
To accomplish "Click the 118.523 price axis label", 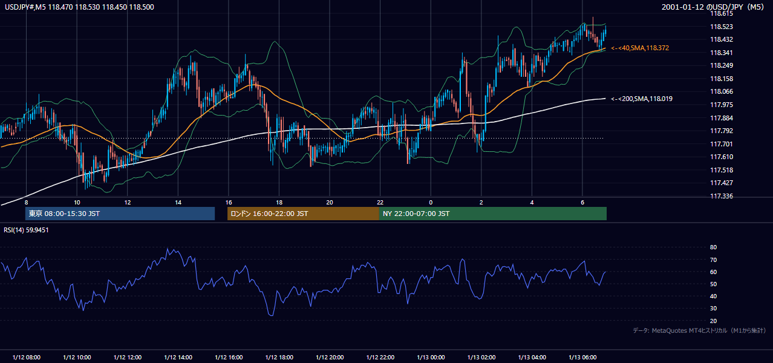I will 721,27.
